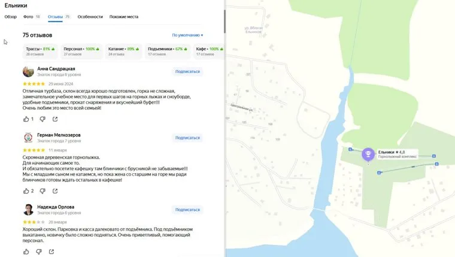
Task: Share Герман Мелкозеров's review
Action: click(55, 191)
